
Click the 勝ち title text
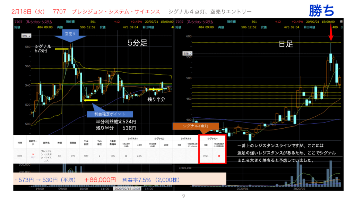(x=321, y=10)
